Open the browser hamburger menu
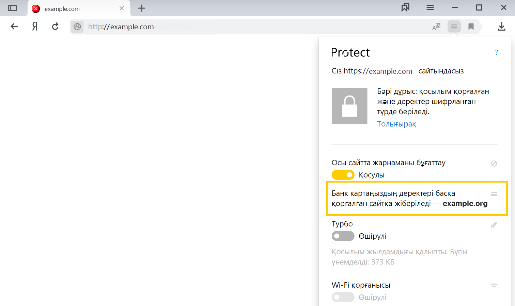The width and height of the screenshot is (515, 306). (x=430, y=7)
